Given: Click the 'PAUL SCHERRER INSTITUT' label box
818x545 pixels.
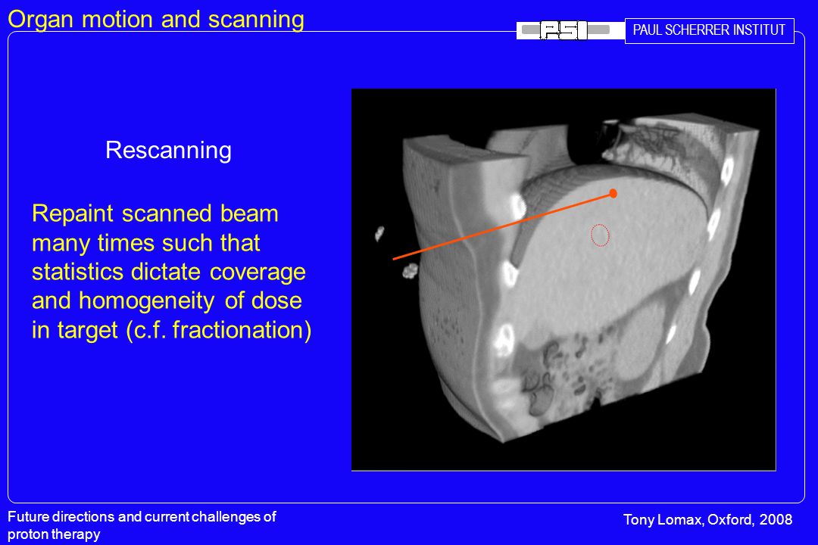Looking at the screenshot, I should 710,31.
